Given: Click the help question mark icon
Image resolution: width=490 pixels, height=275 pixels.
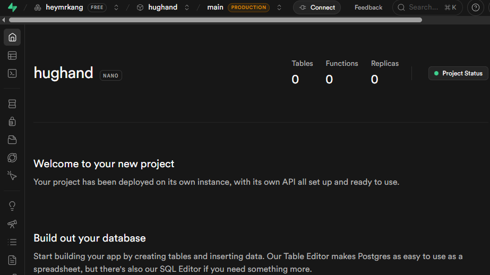Looking at the screenshot, I should coord(475,7).
